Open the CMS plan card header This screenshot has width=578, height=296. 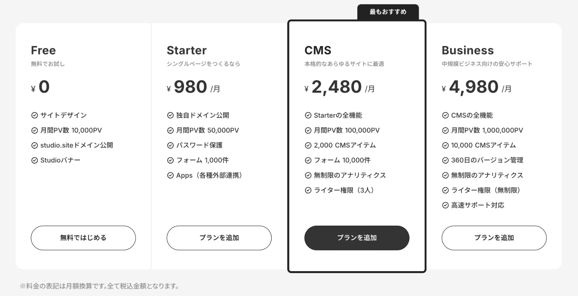318,50
